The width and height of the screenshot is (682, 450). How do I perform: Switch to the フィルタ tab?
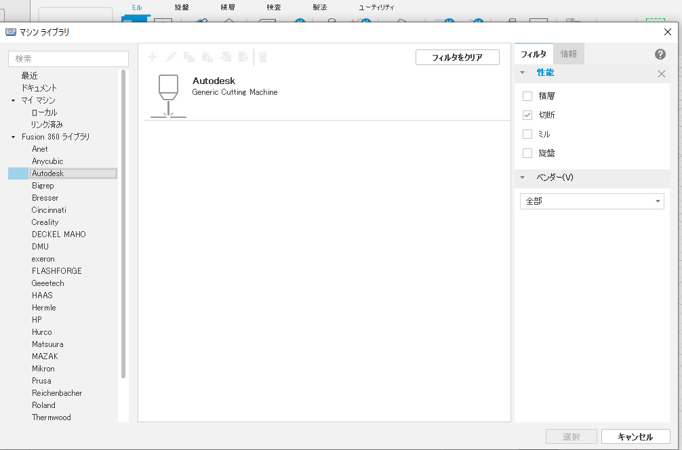(534, 54)
